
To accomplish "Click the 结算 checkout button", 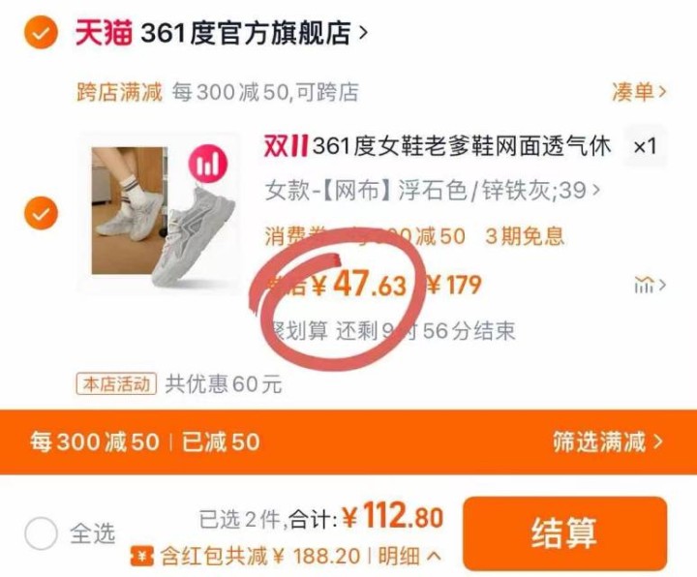I will (564, 533).
